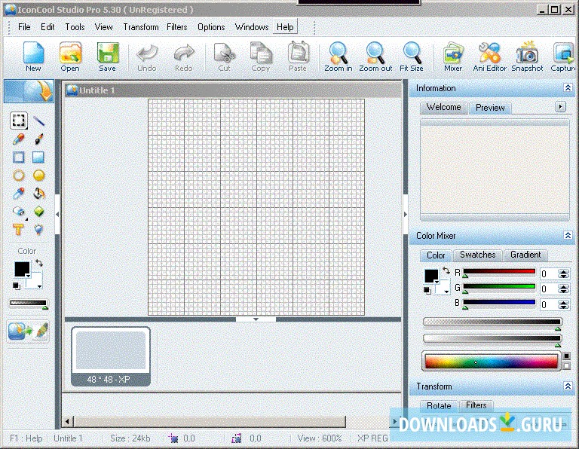Click the Cut scissors icon

[224, 57]
